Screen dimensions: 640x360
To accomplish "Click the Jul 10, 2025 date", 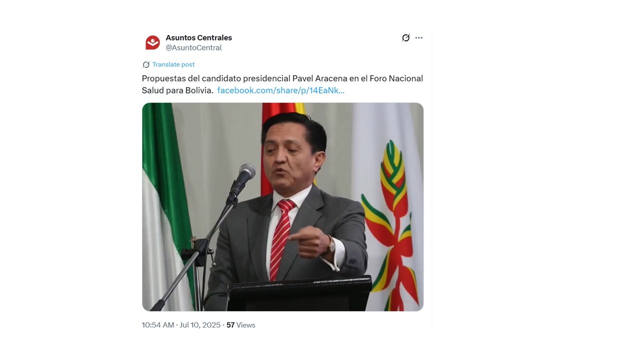I will [200, 325].
